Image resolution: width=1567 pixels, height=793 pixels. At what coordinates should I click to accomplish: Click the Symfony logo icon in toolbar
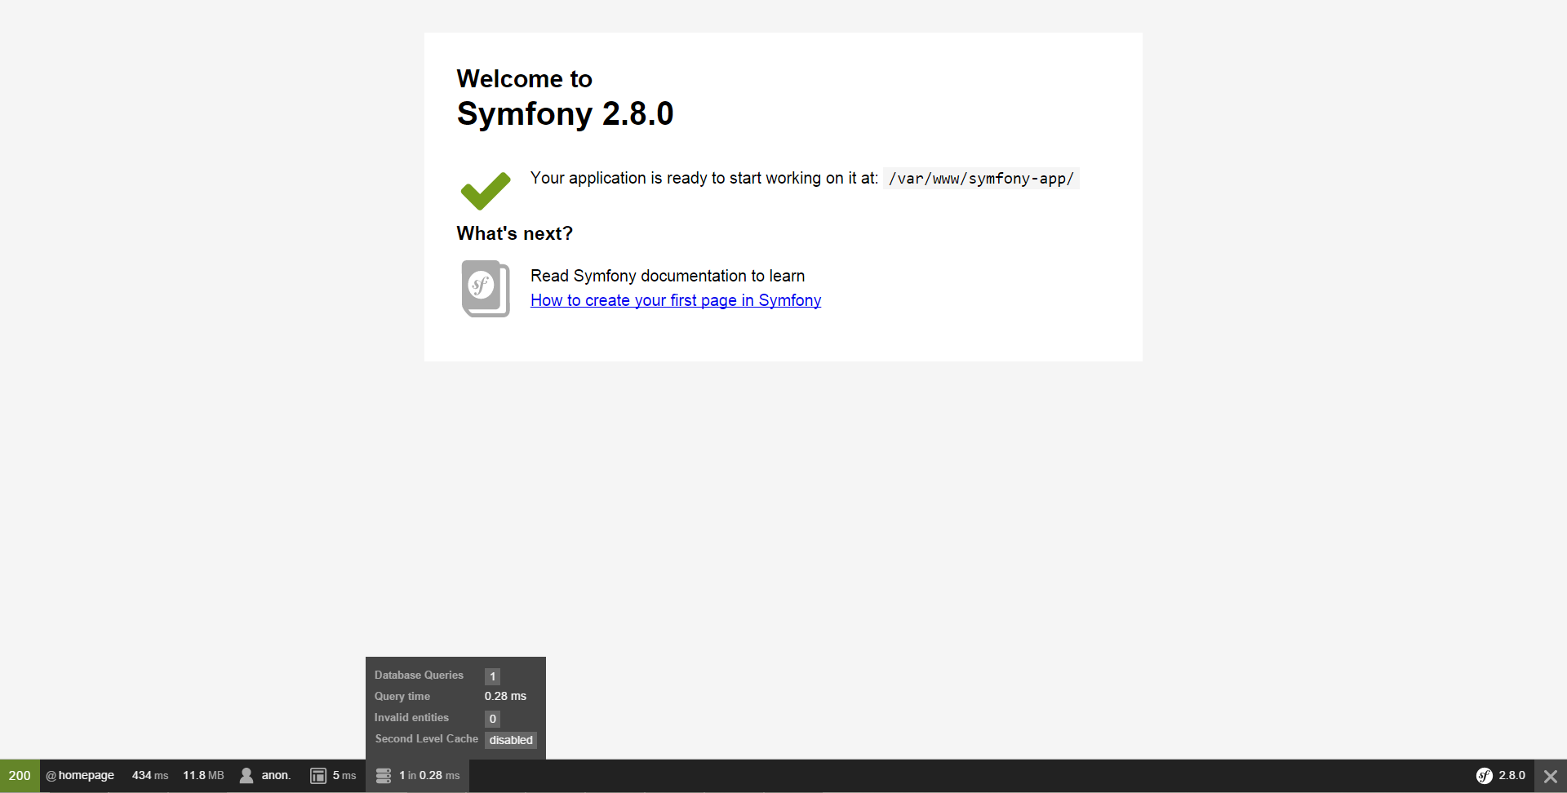tap(1485, 776)
